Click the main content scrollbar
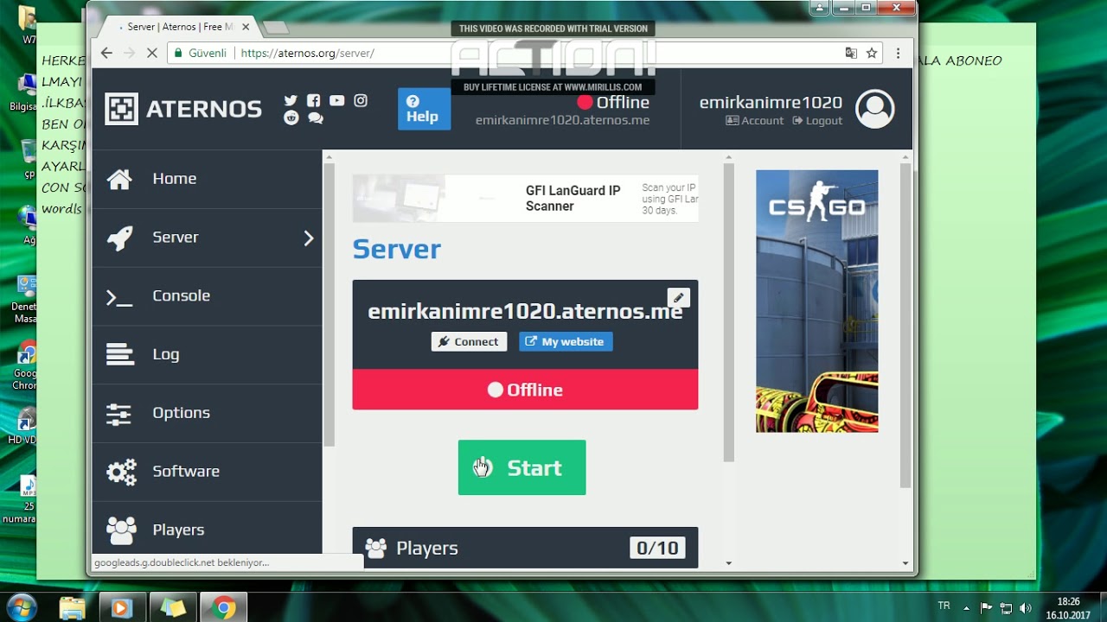 point(728,311)
